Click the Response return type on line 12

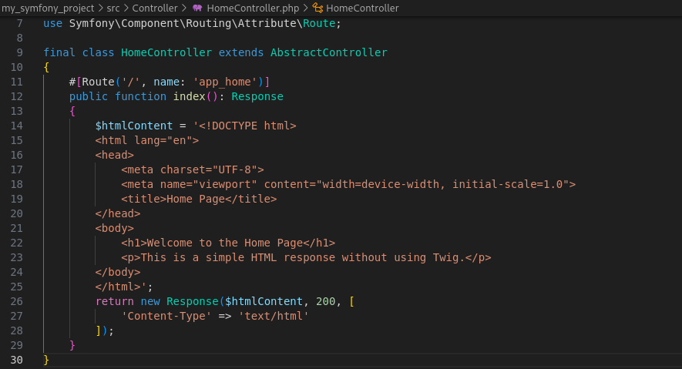[257, 96]
